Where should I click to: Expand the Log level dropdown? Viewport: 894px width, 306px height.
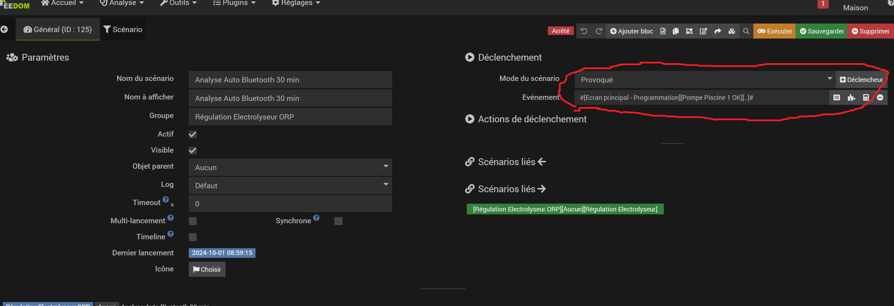[290, 185]
